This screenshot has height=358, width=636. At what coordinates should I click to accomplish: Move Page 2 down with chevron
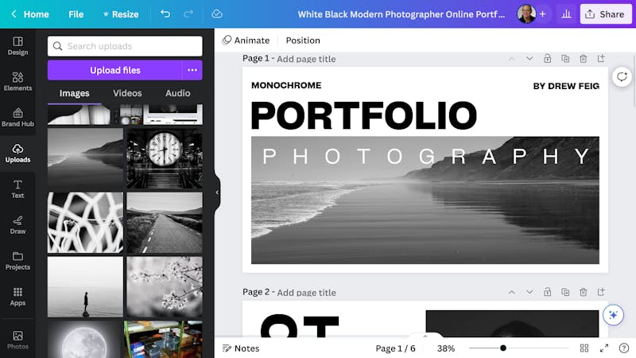point(529,292)
